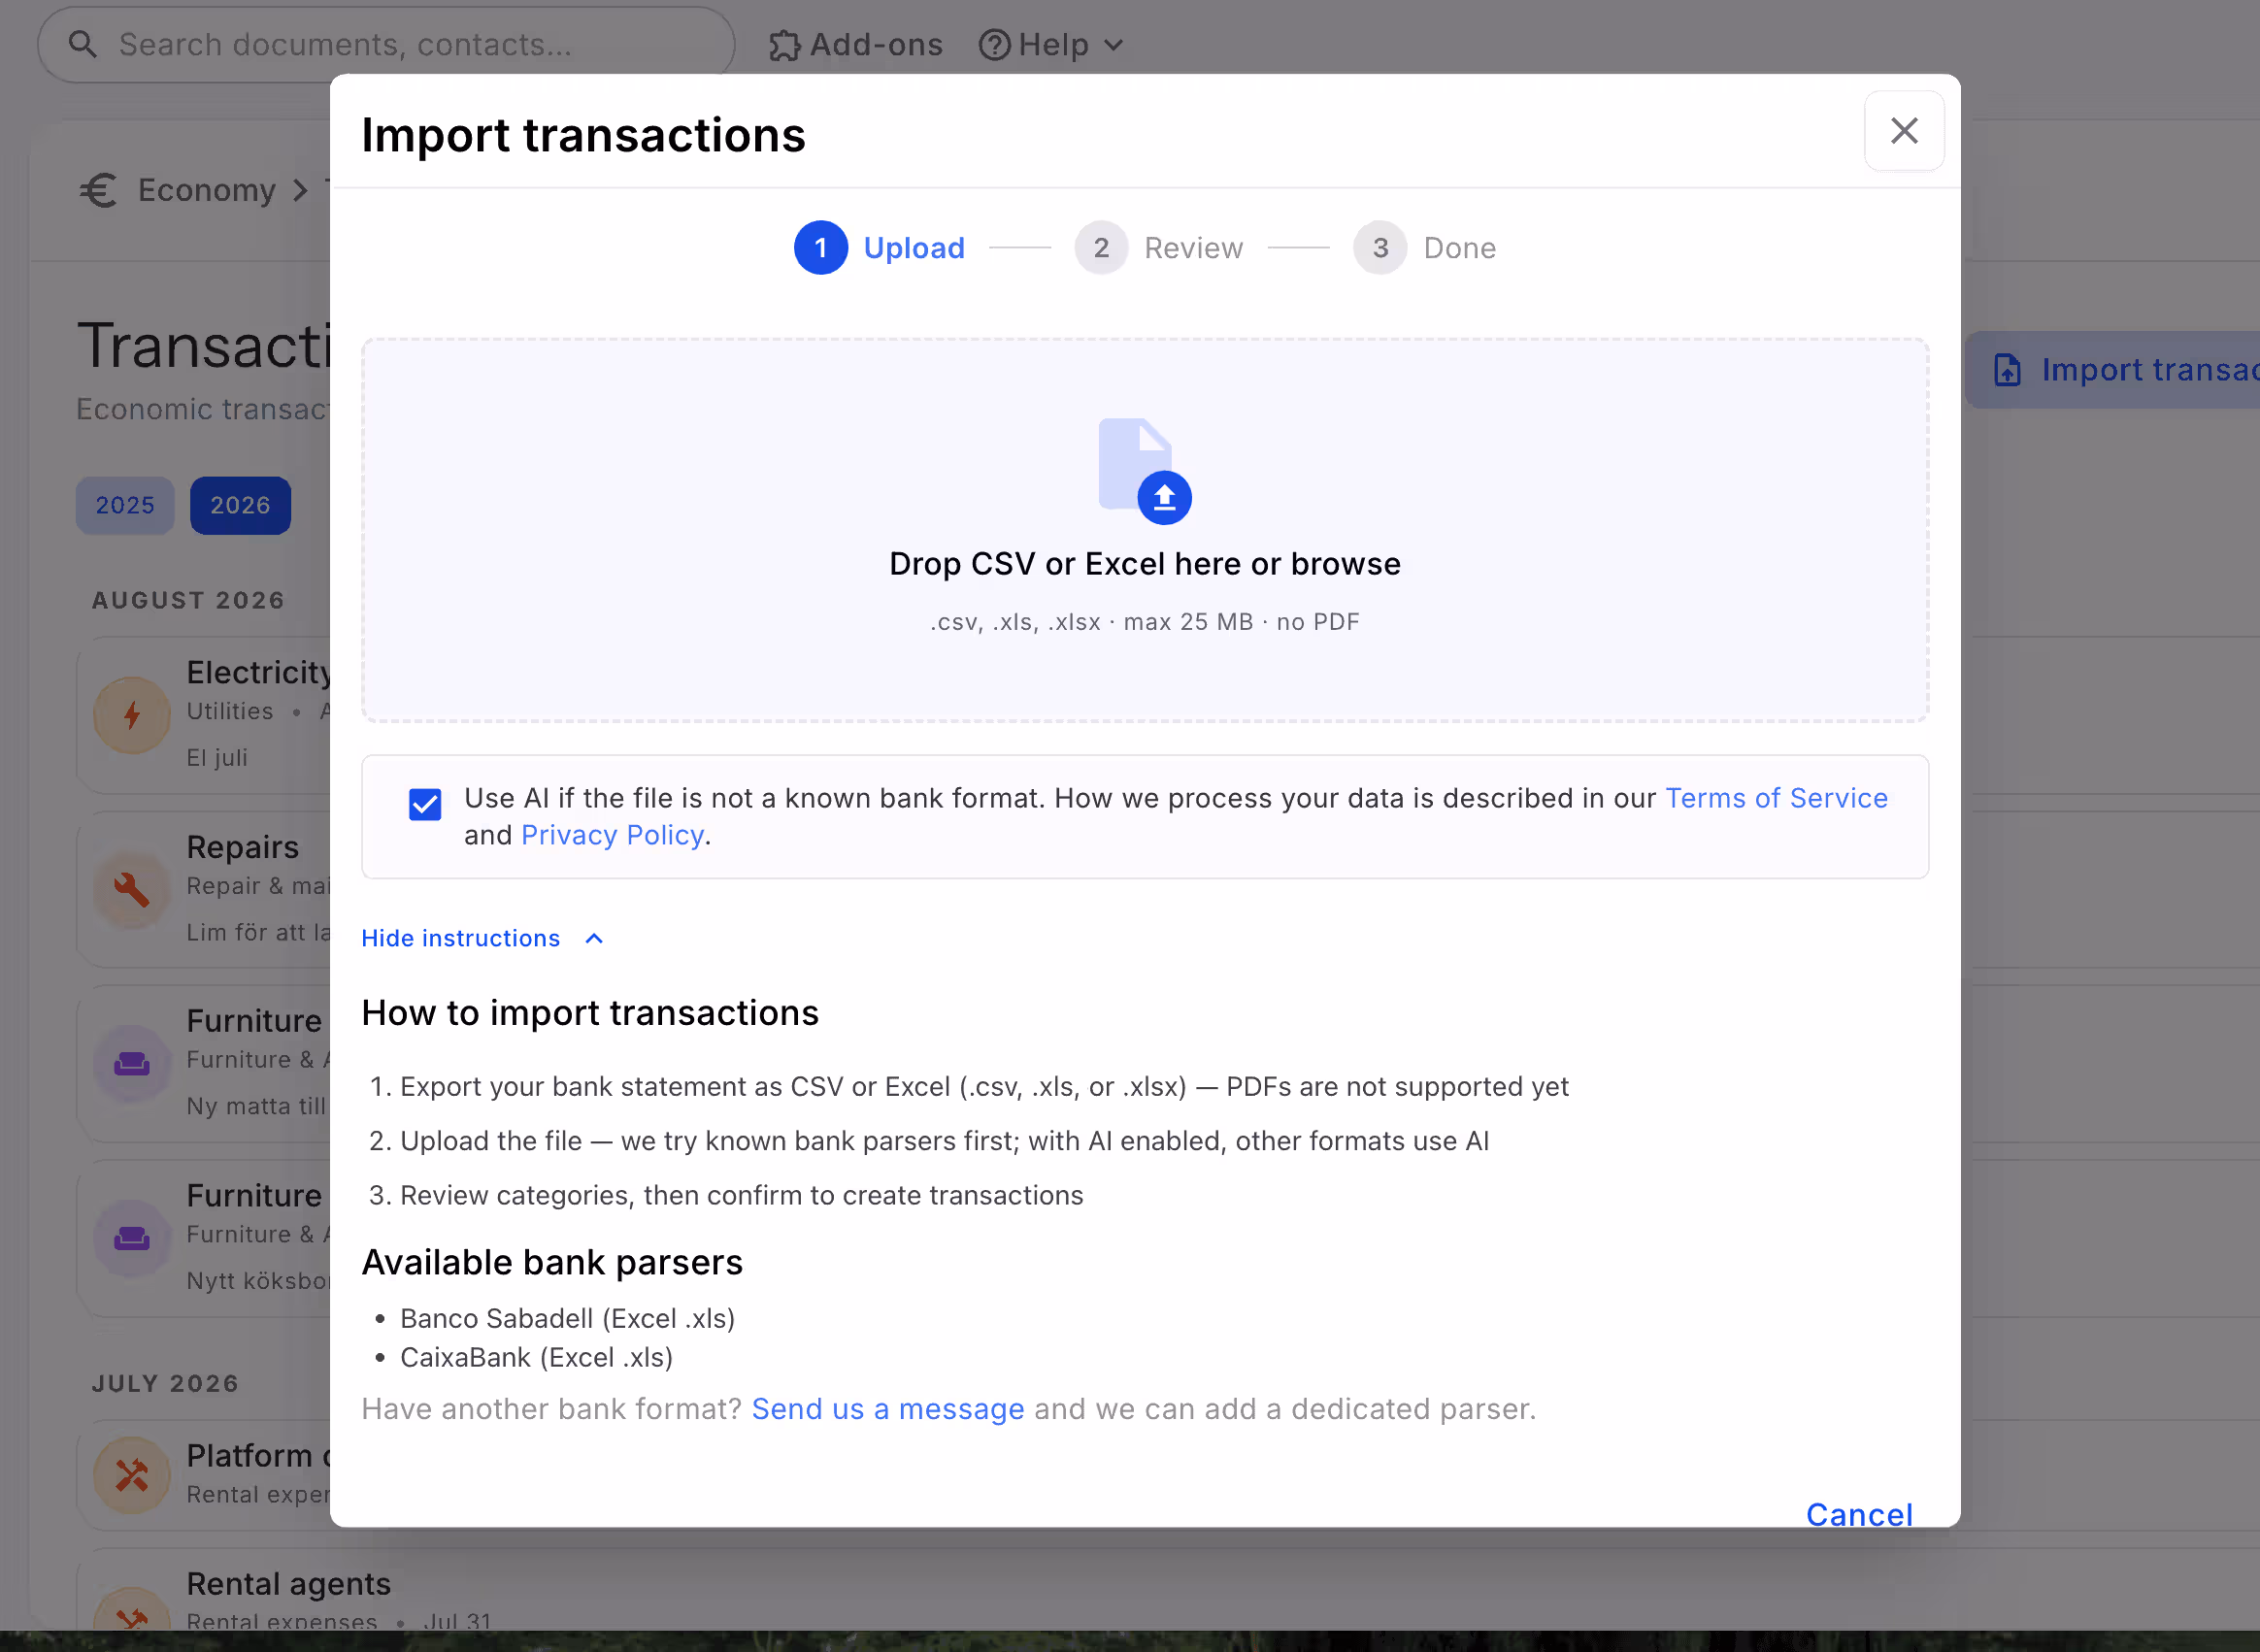
Task: Click the AUGUST 2026 section heading
Action: coord(188,600)
